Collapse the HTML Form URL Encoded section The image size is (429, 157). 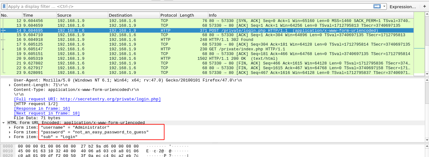(x=3, y=123)
